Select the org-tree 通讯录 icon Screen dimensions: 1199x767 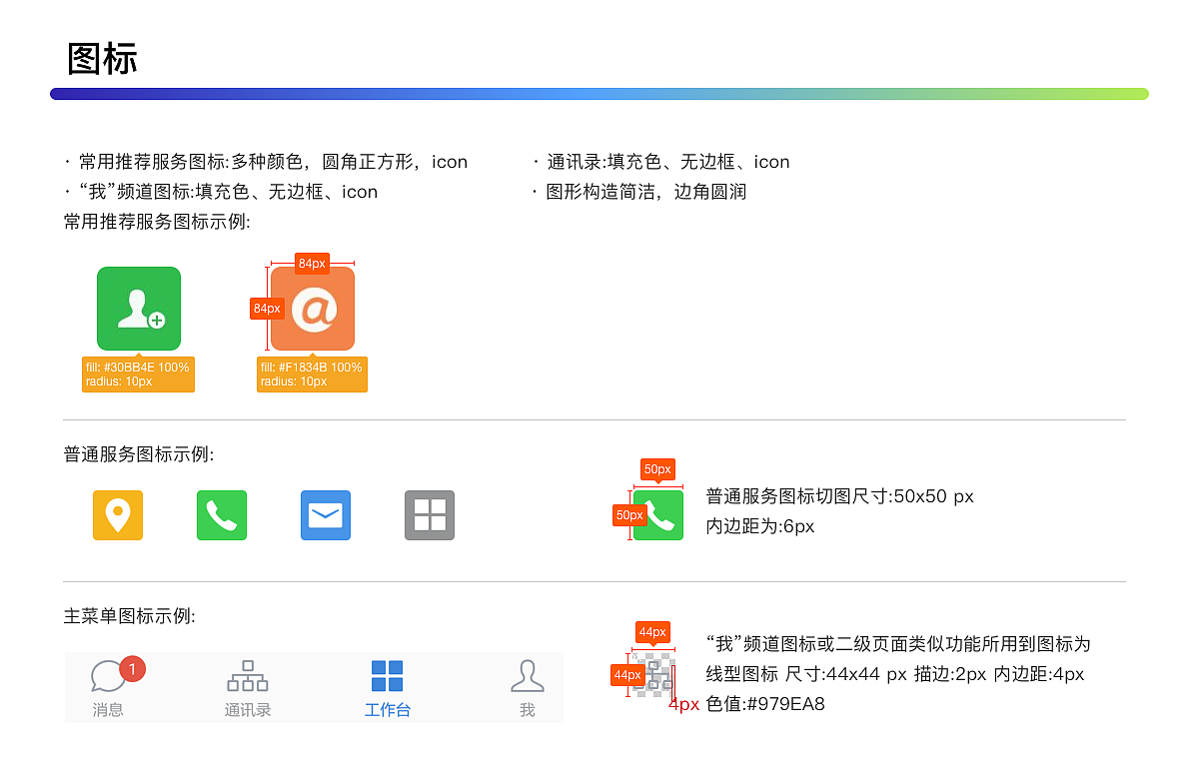click(247, 676)
